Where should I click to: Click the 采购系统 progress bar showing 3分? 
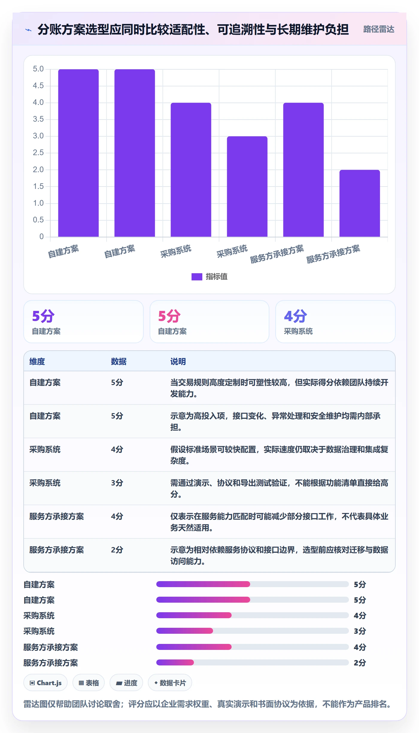coord(252,631)
